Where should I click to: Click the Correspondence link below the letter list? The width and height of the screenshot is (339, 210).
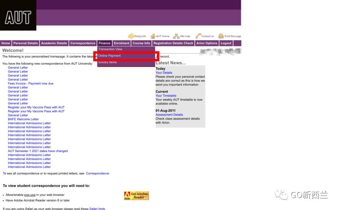(x=98, y=173)
